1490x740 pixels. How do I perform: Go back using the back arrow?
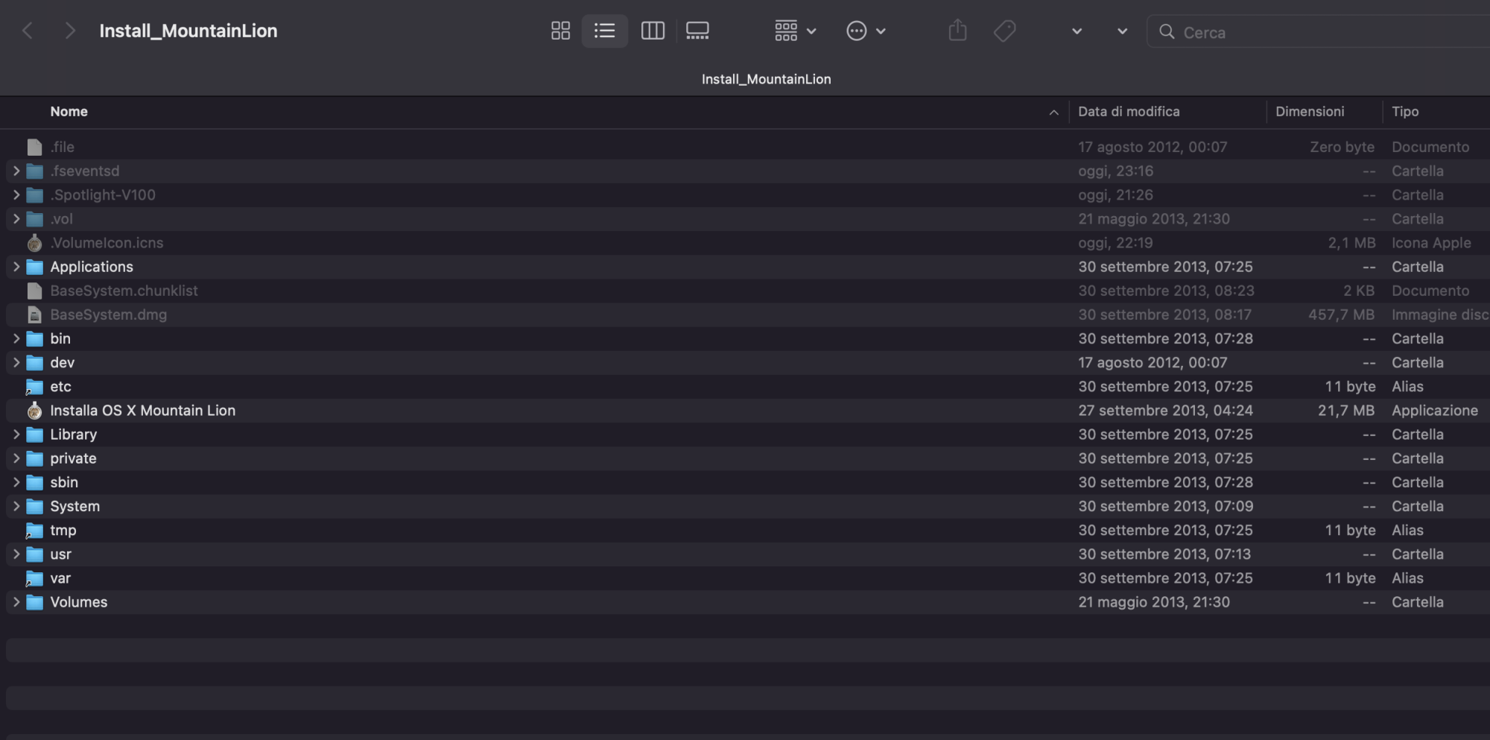click(28, 31)
